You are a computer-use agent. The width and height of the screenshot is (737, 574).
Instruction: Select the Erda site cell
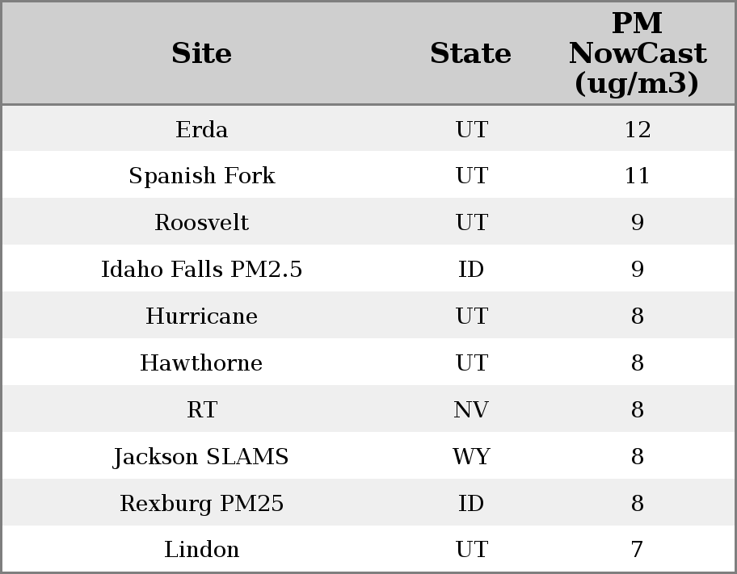[202, 129]
